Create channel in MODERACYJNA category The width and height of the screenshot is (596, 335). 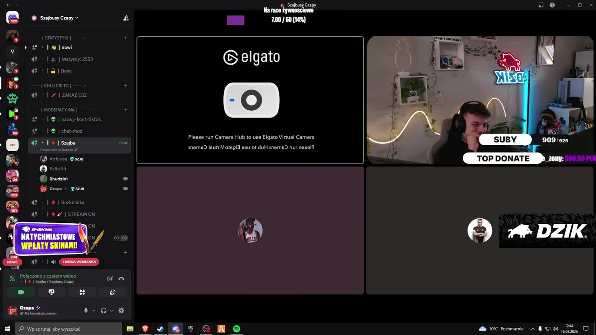point(126,110)
